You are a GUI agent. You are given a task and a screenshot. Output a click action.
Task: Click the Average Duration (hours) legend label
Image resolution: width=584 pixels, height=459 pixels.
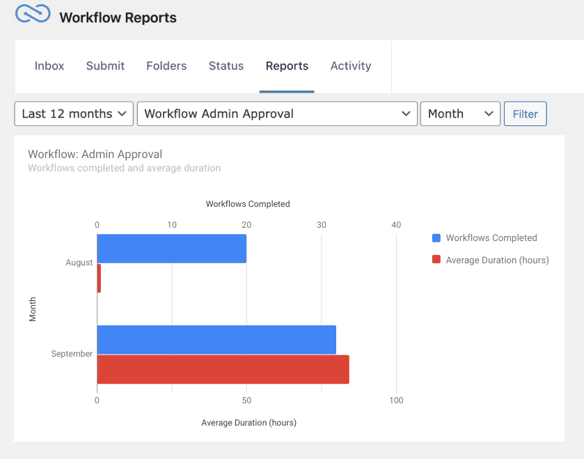click(x=497, y=260)
